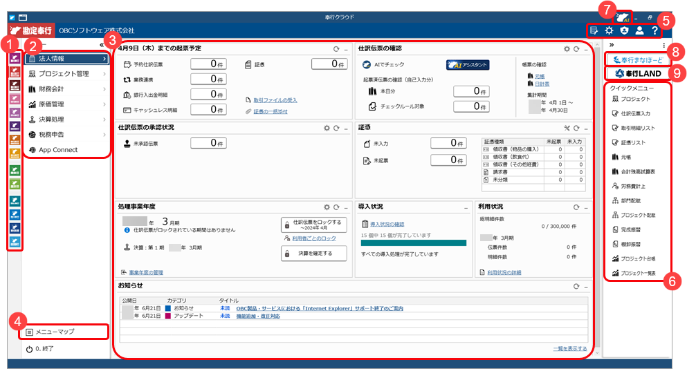Click the 導入状況 teal progress bar
The image size is (687, 369).
(x=414, y=243)
